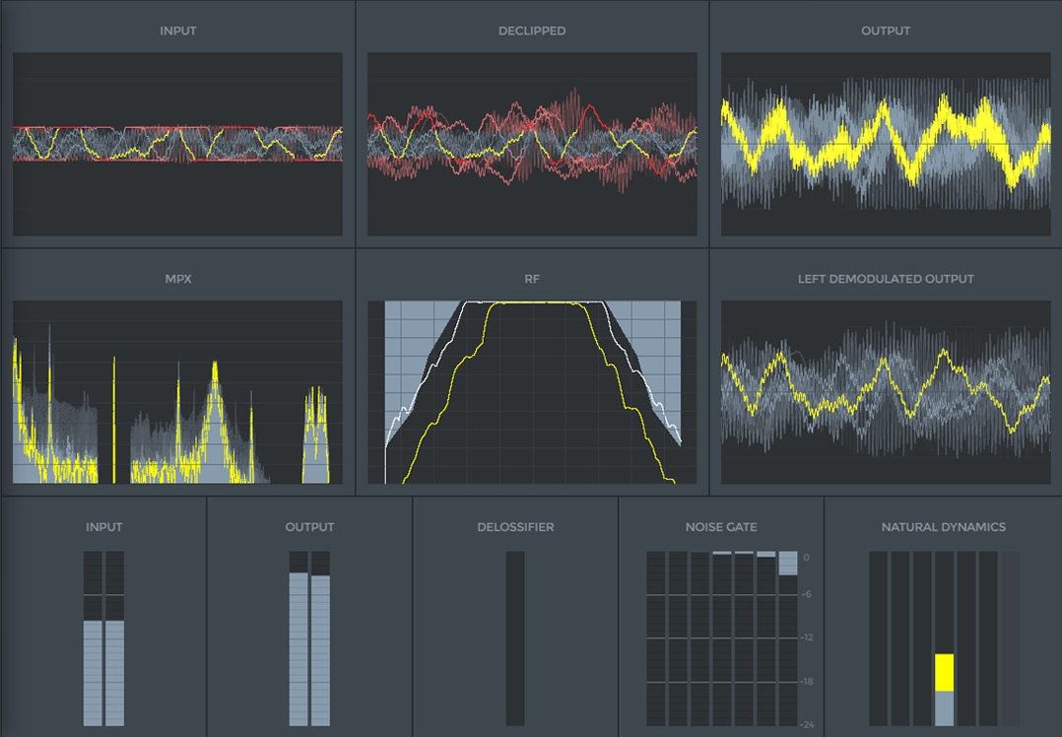This screenshot has height=737, width=1062.
Task: Click the -6 scale mark on Noise Gate
Action: pos(806,594)
